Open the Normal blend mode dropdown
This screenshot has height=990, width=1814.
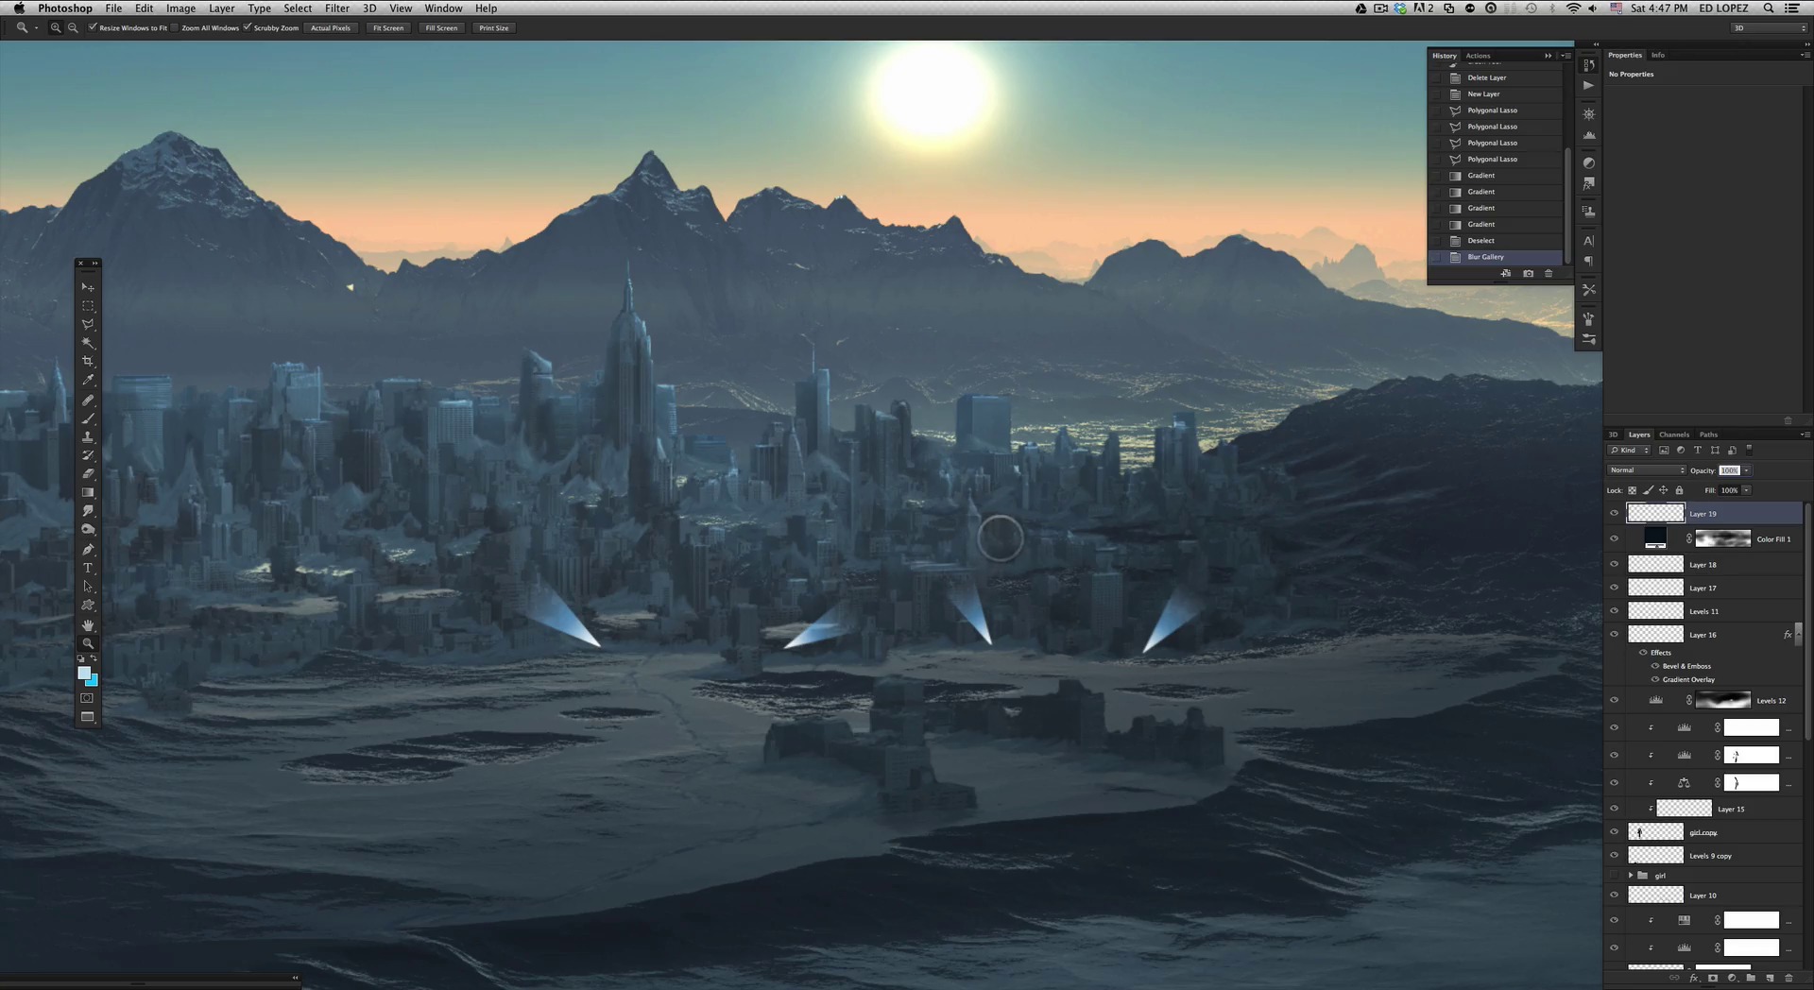1647,470
